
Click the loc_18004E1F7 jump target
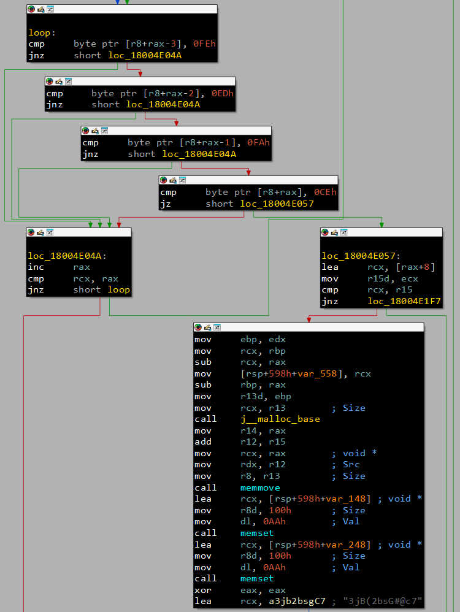coord(404,301)
